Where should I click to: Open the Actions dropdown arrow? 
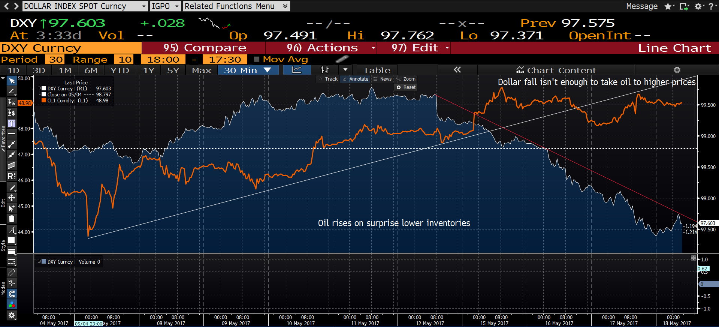point(373,48)
